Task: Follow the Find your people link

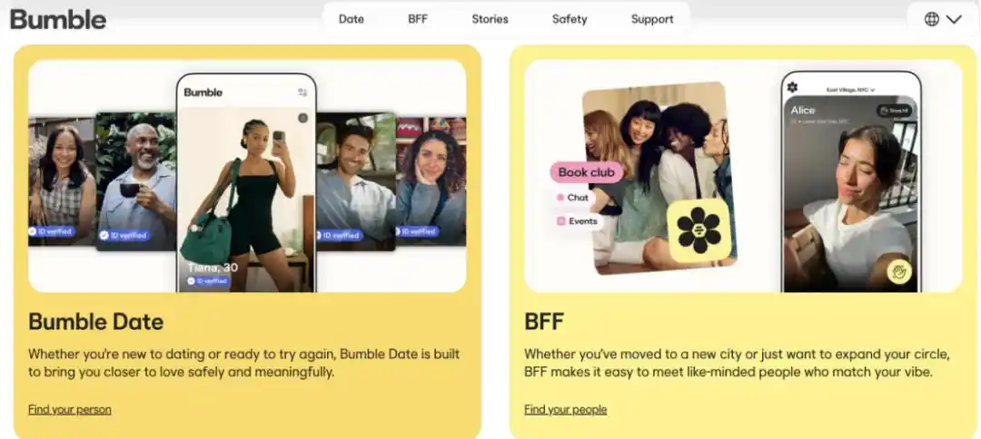Action: coord(566,410)
